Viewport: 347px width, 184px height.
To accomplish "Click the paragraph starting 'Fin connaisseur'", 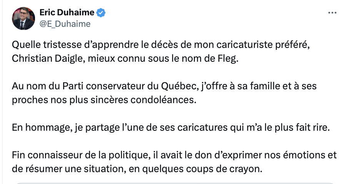I will [174, 162].
